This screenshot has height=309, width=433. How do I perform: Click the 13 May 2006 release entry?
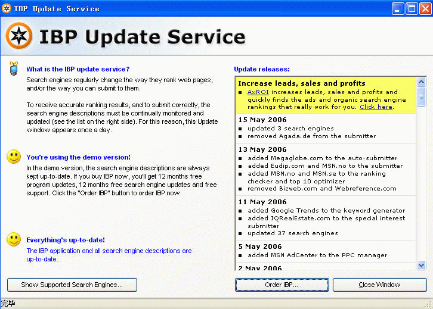pos(262,149)
